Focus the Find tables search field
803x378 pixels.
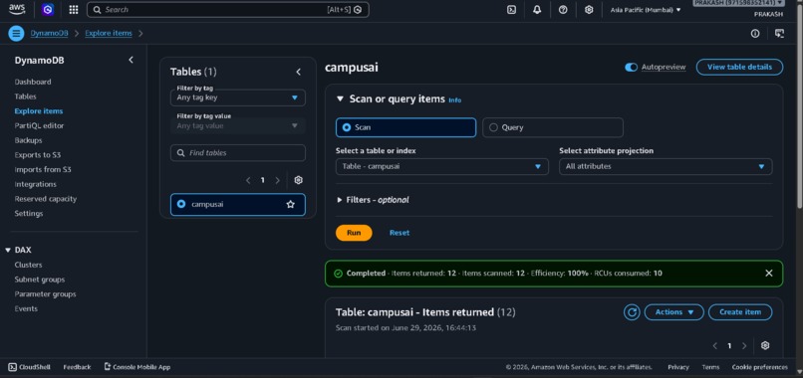click(238, 153)
